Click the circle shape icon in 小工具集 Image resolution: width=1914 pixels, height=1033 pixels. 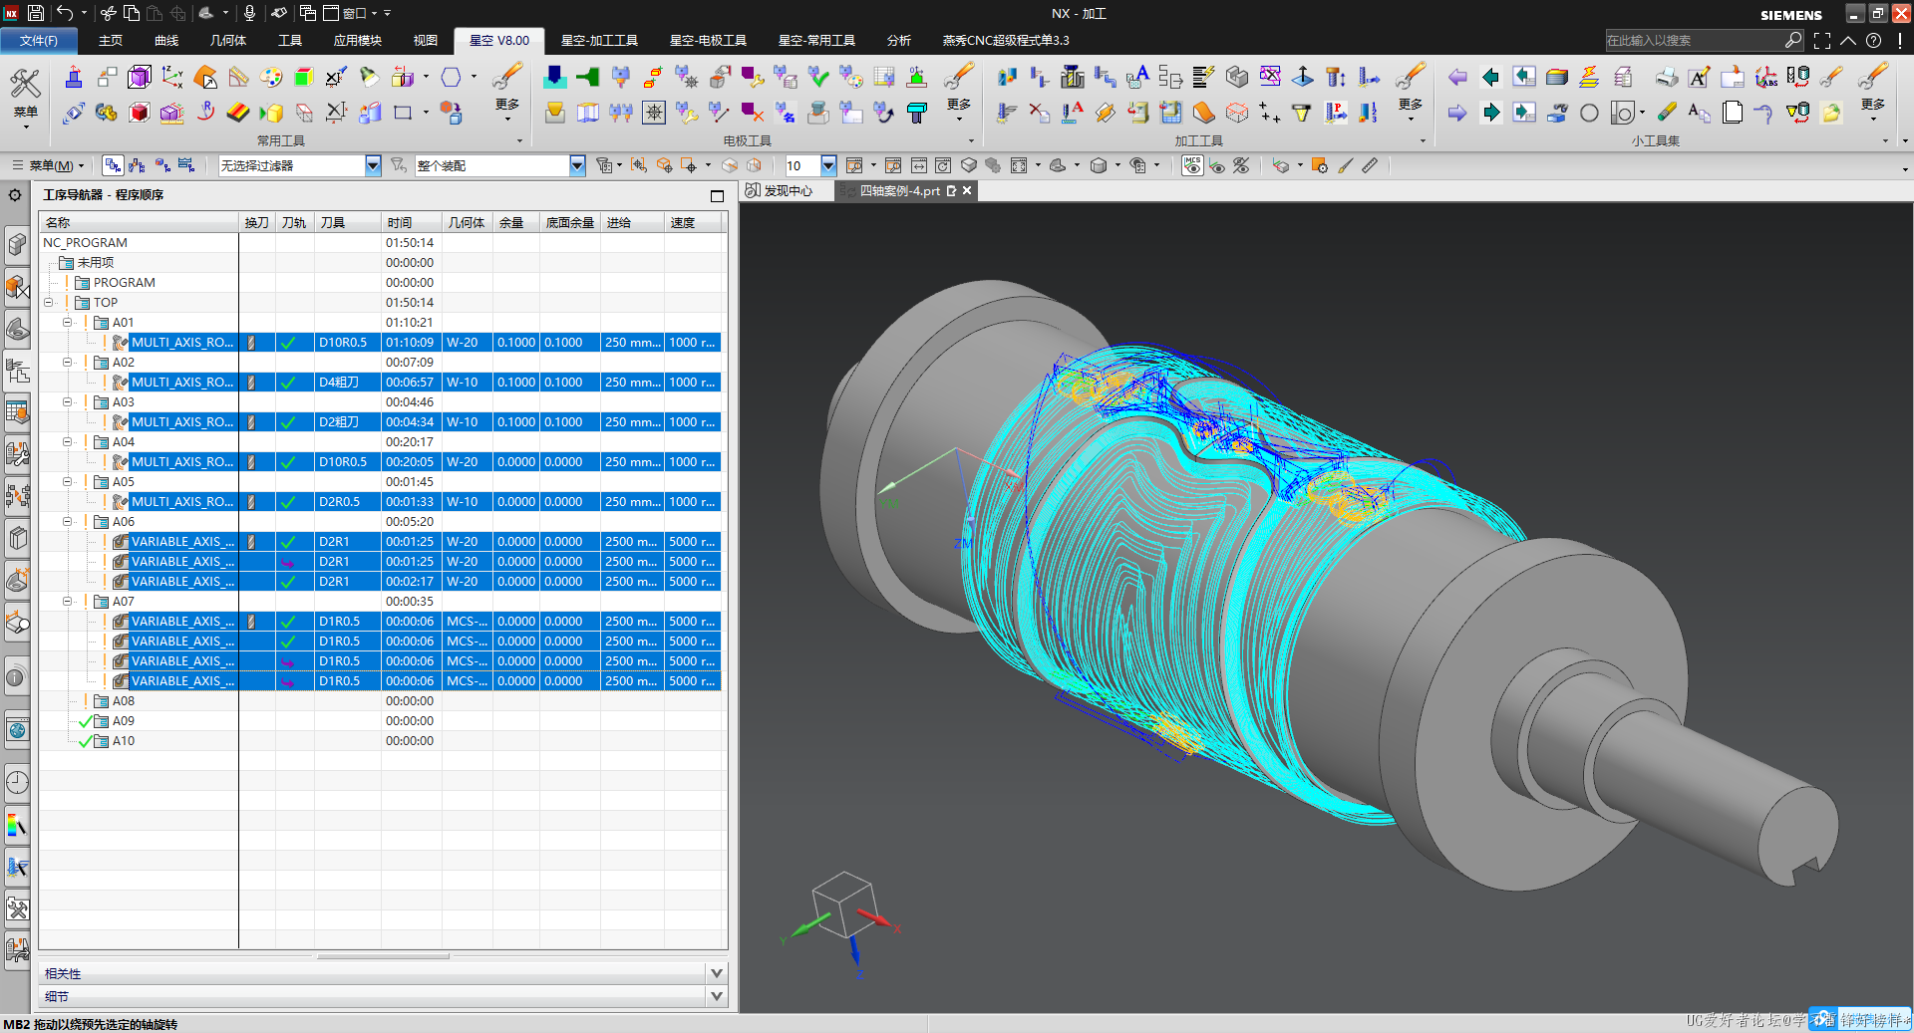point(1589,113)
